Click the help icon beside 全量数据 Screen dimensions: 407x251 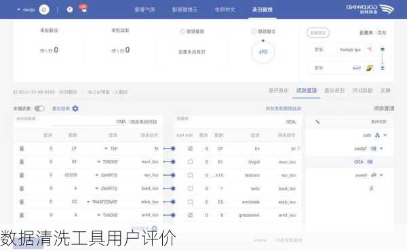(254, 31)
